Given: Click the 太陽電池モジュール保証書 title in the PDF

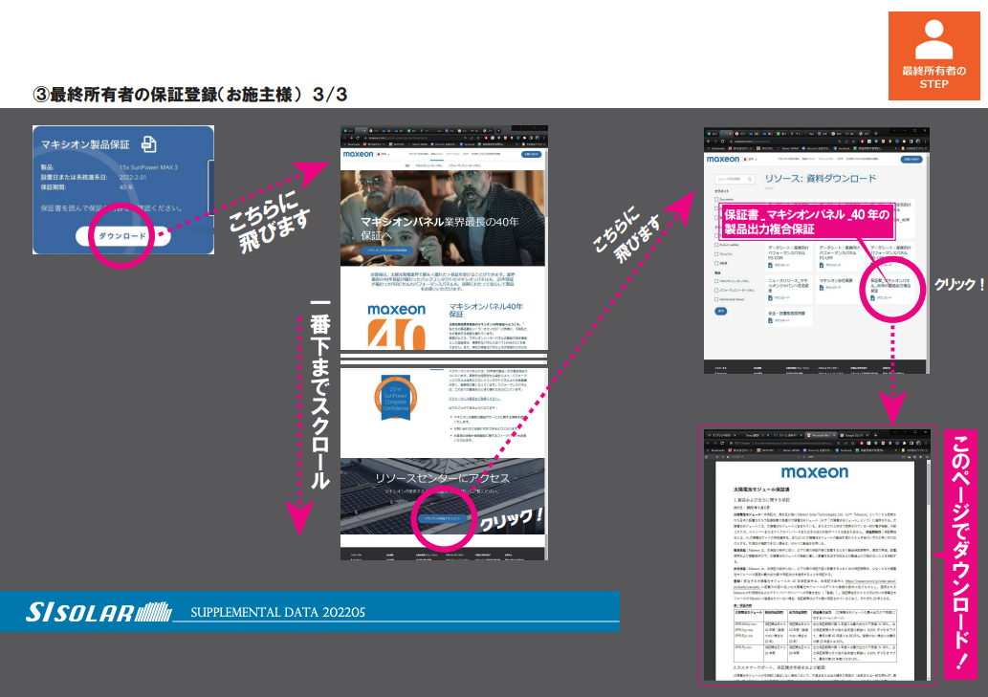Looking at the screenshot, I should point(760,490).
